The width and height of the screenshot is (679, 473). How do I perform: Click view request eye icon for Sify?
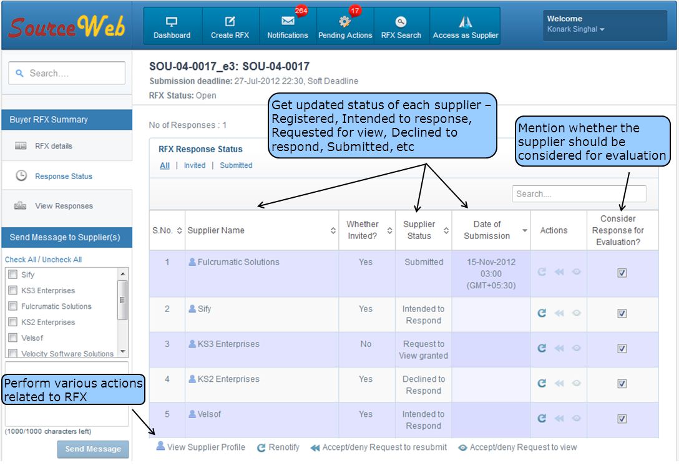[577, 313]
